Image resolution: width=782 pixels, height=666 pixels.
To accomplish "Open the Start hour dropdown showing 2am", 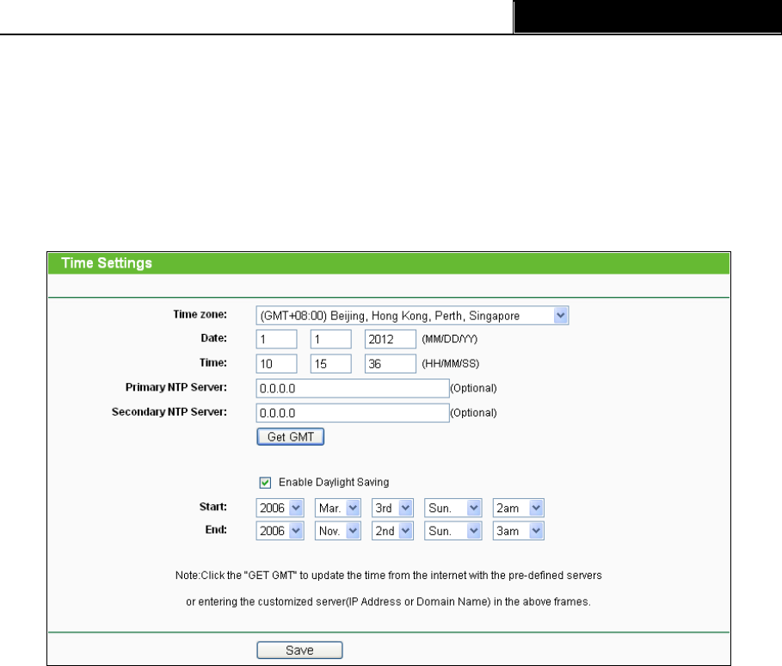I will tap(518, 508).
